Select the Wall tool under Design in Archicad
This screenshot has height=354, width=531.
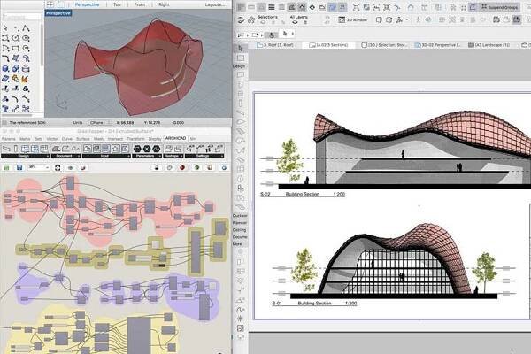[239, 75]
